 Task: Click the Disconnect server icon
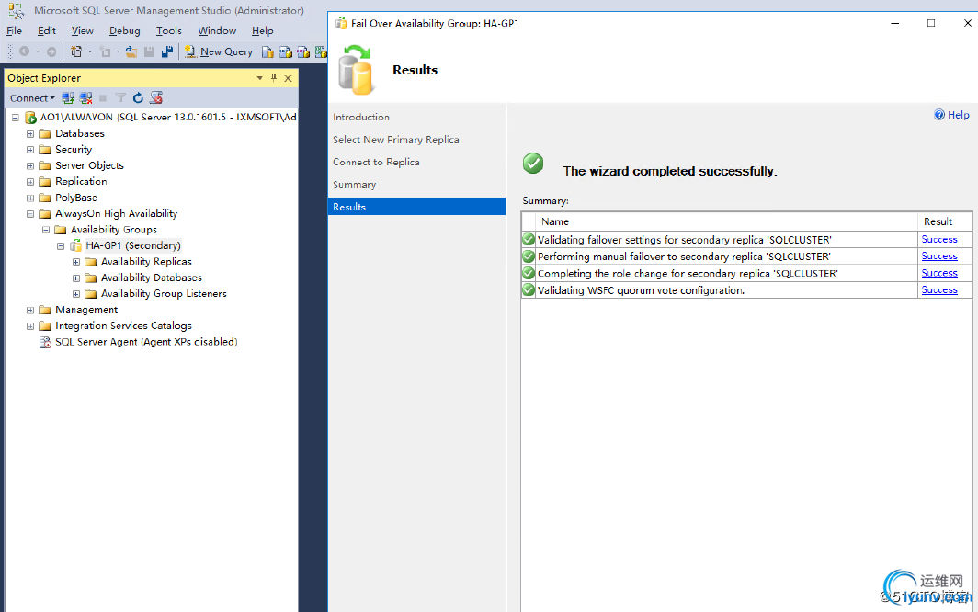click(x=86, y=98)
